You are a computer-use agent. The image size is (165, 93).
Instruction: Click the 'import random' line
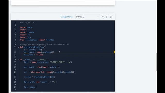27,32
